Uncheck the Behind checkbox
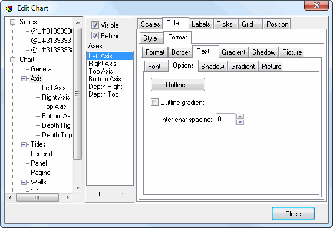The image size is (333, 228). tap(95, 36)
